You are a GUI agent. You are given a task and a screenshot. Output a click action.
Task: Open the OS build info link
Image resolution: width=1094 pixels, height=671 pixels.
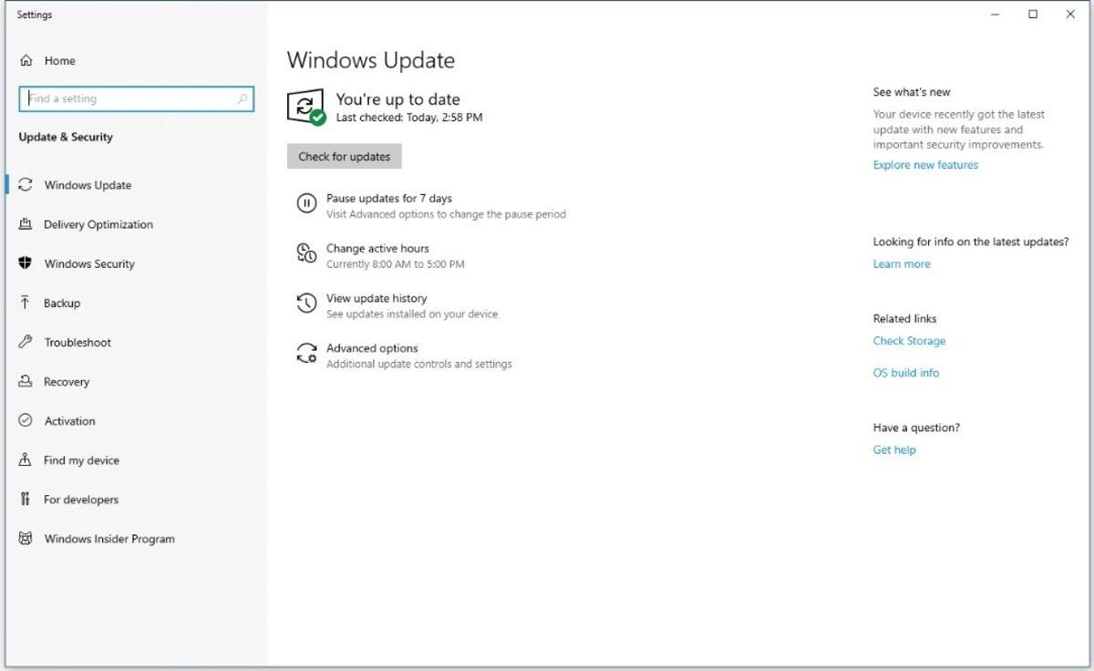(905, 372)
